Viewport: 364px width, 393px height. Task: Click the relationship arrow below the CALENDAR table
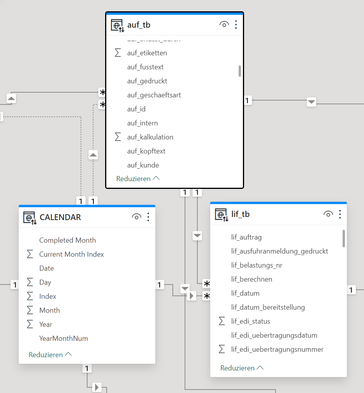tap(97, 387)
